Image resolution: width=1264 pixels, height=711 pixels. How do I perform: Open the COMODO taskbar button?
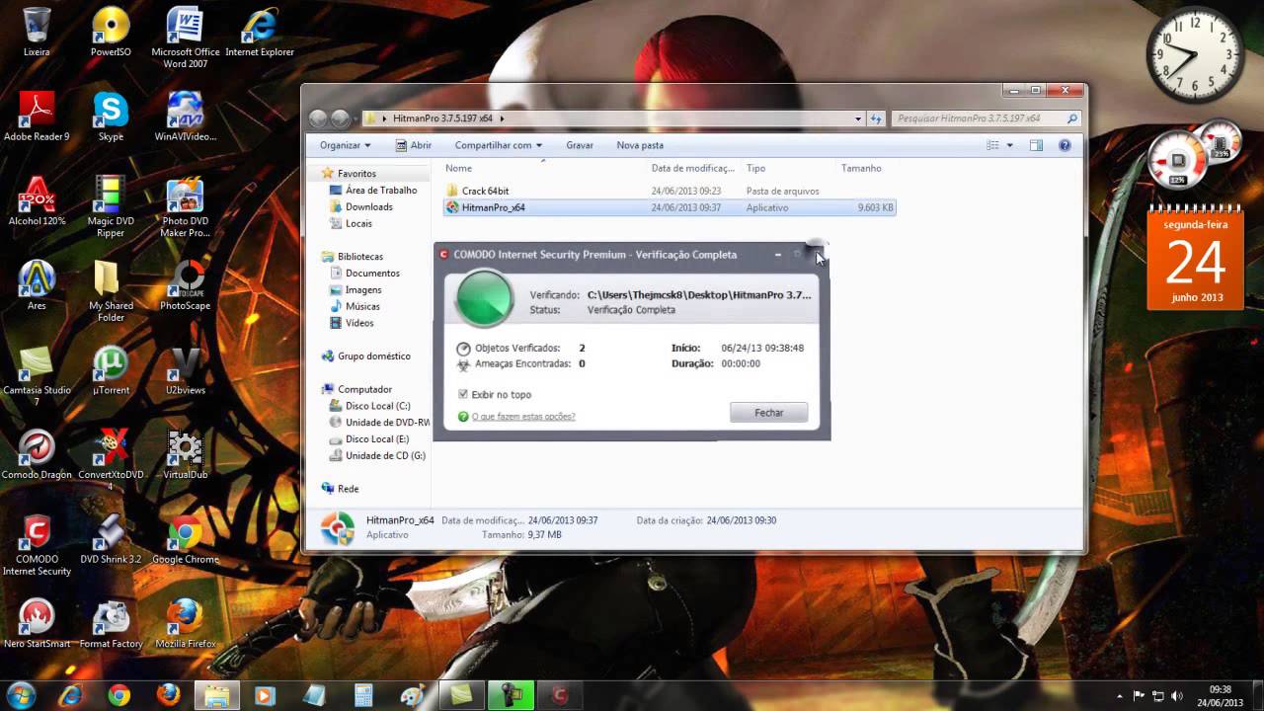click(x=560, y=695)
